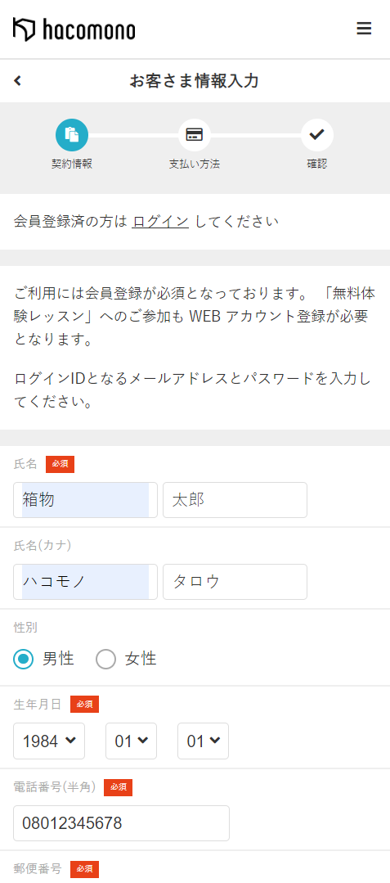Click the hacomono logo
390x883 pixels.
coord(74,29)
